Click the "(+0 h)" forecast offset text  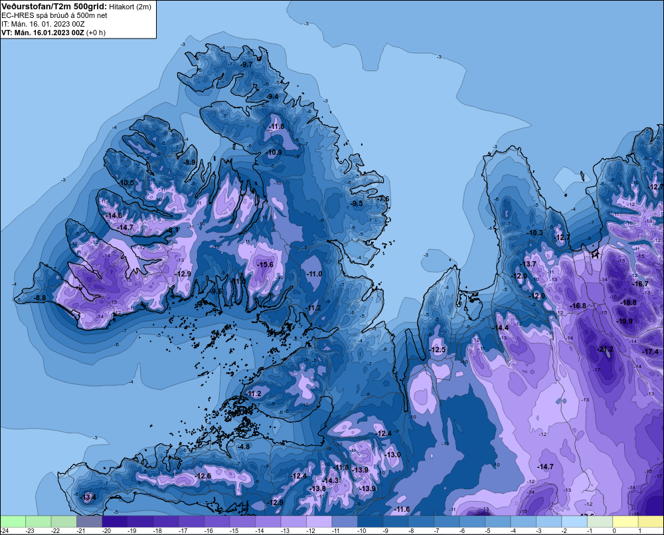[x=96, y=33]
